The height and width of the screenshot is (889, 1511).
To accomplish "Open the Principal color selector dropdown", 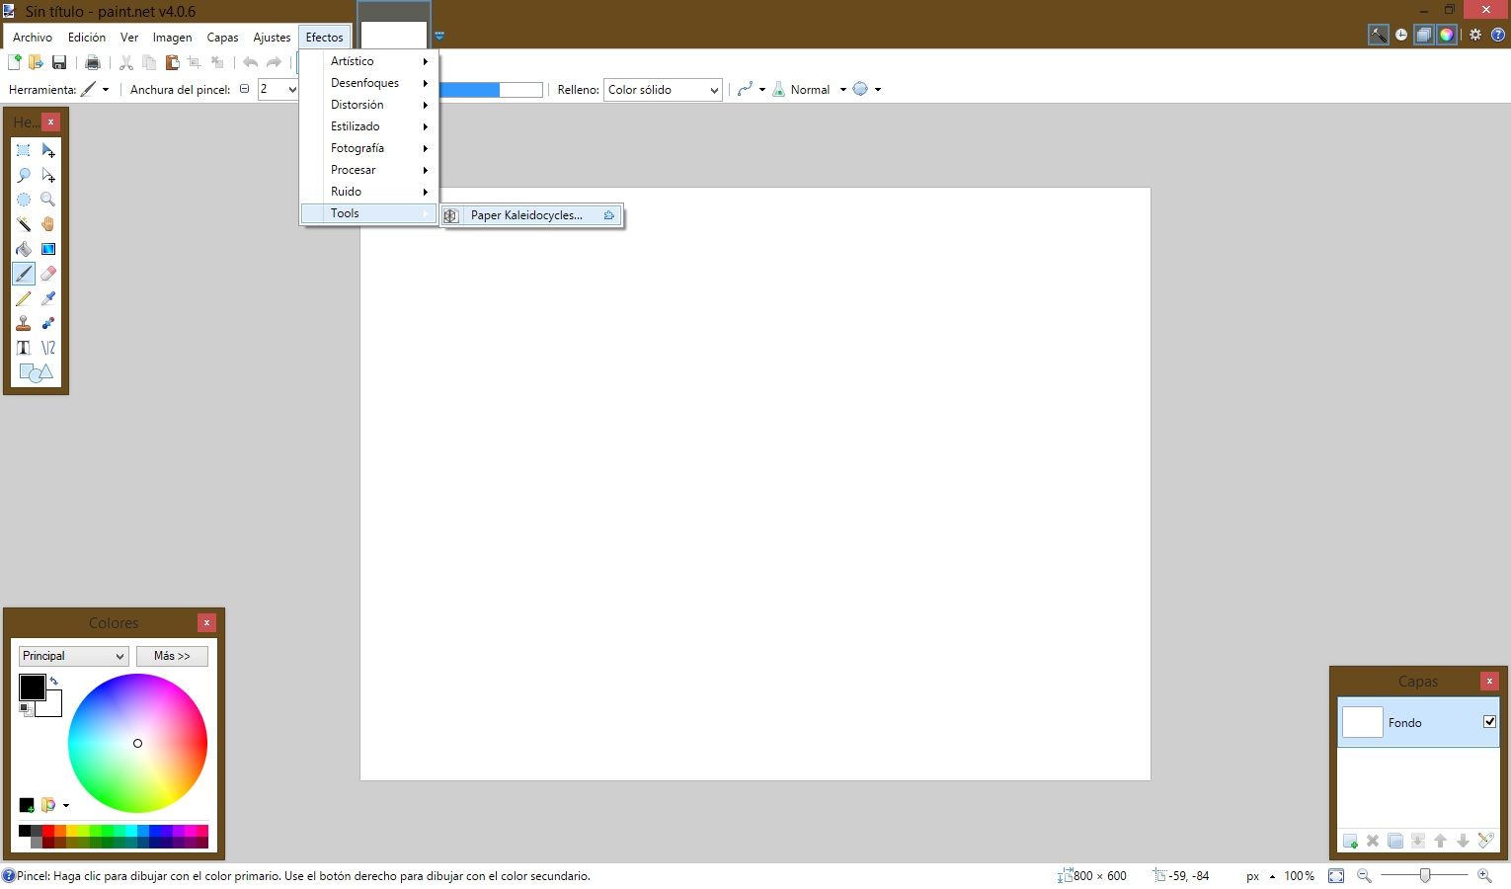I will click(74, 656).
